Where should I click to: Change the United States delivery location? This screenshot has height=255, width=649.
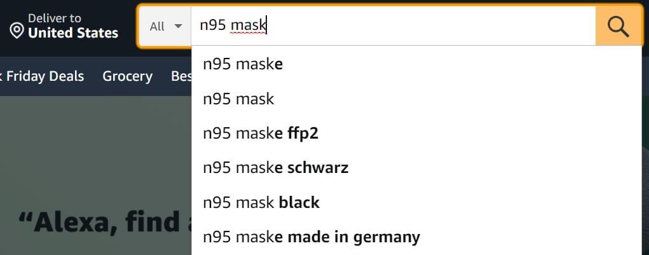pos(73,32)
